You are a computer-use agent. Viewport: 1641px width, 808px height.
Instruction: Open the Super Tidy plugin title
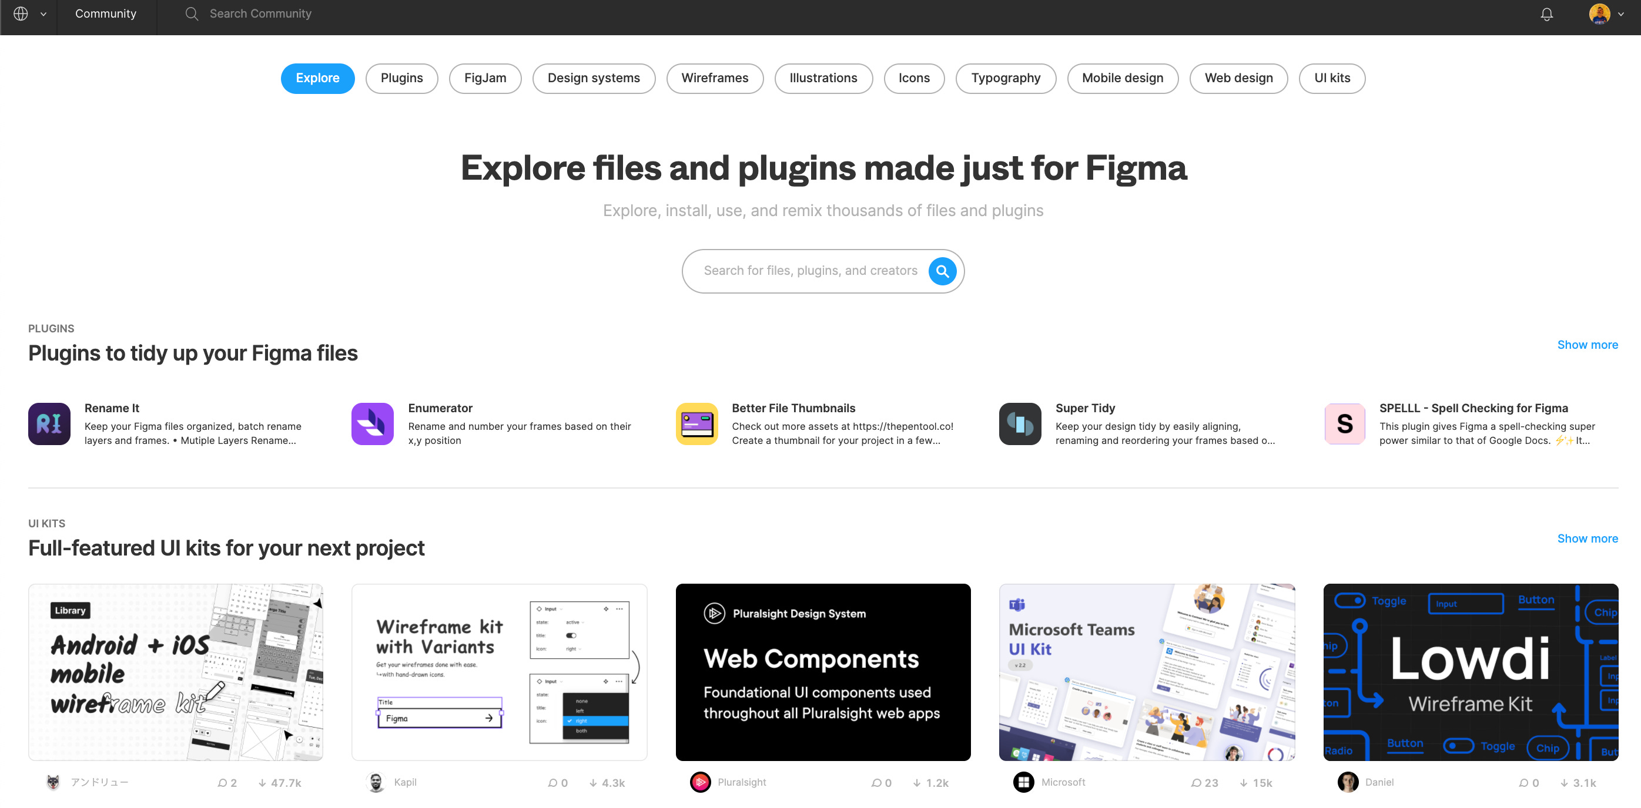coord(1085,409)
